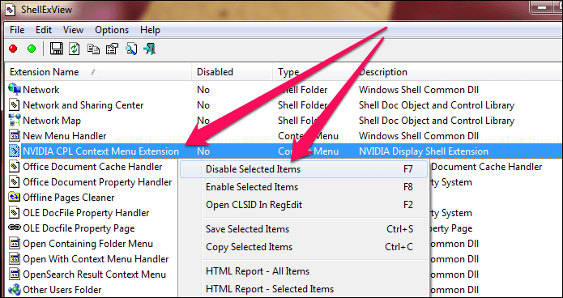
Task: Select the Offline Pages Cleaner row
Action: point(69,198)
